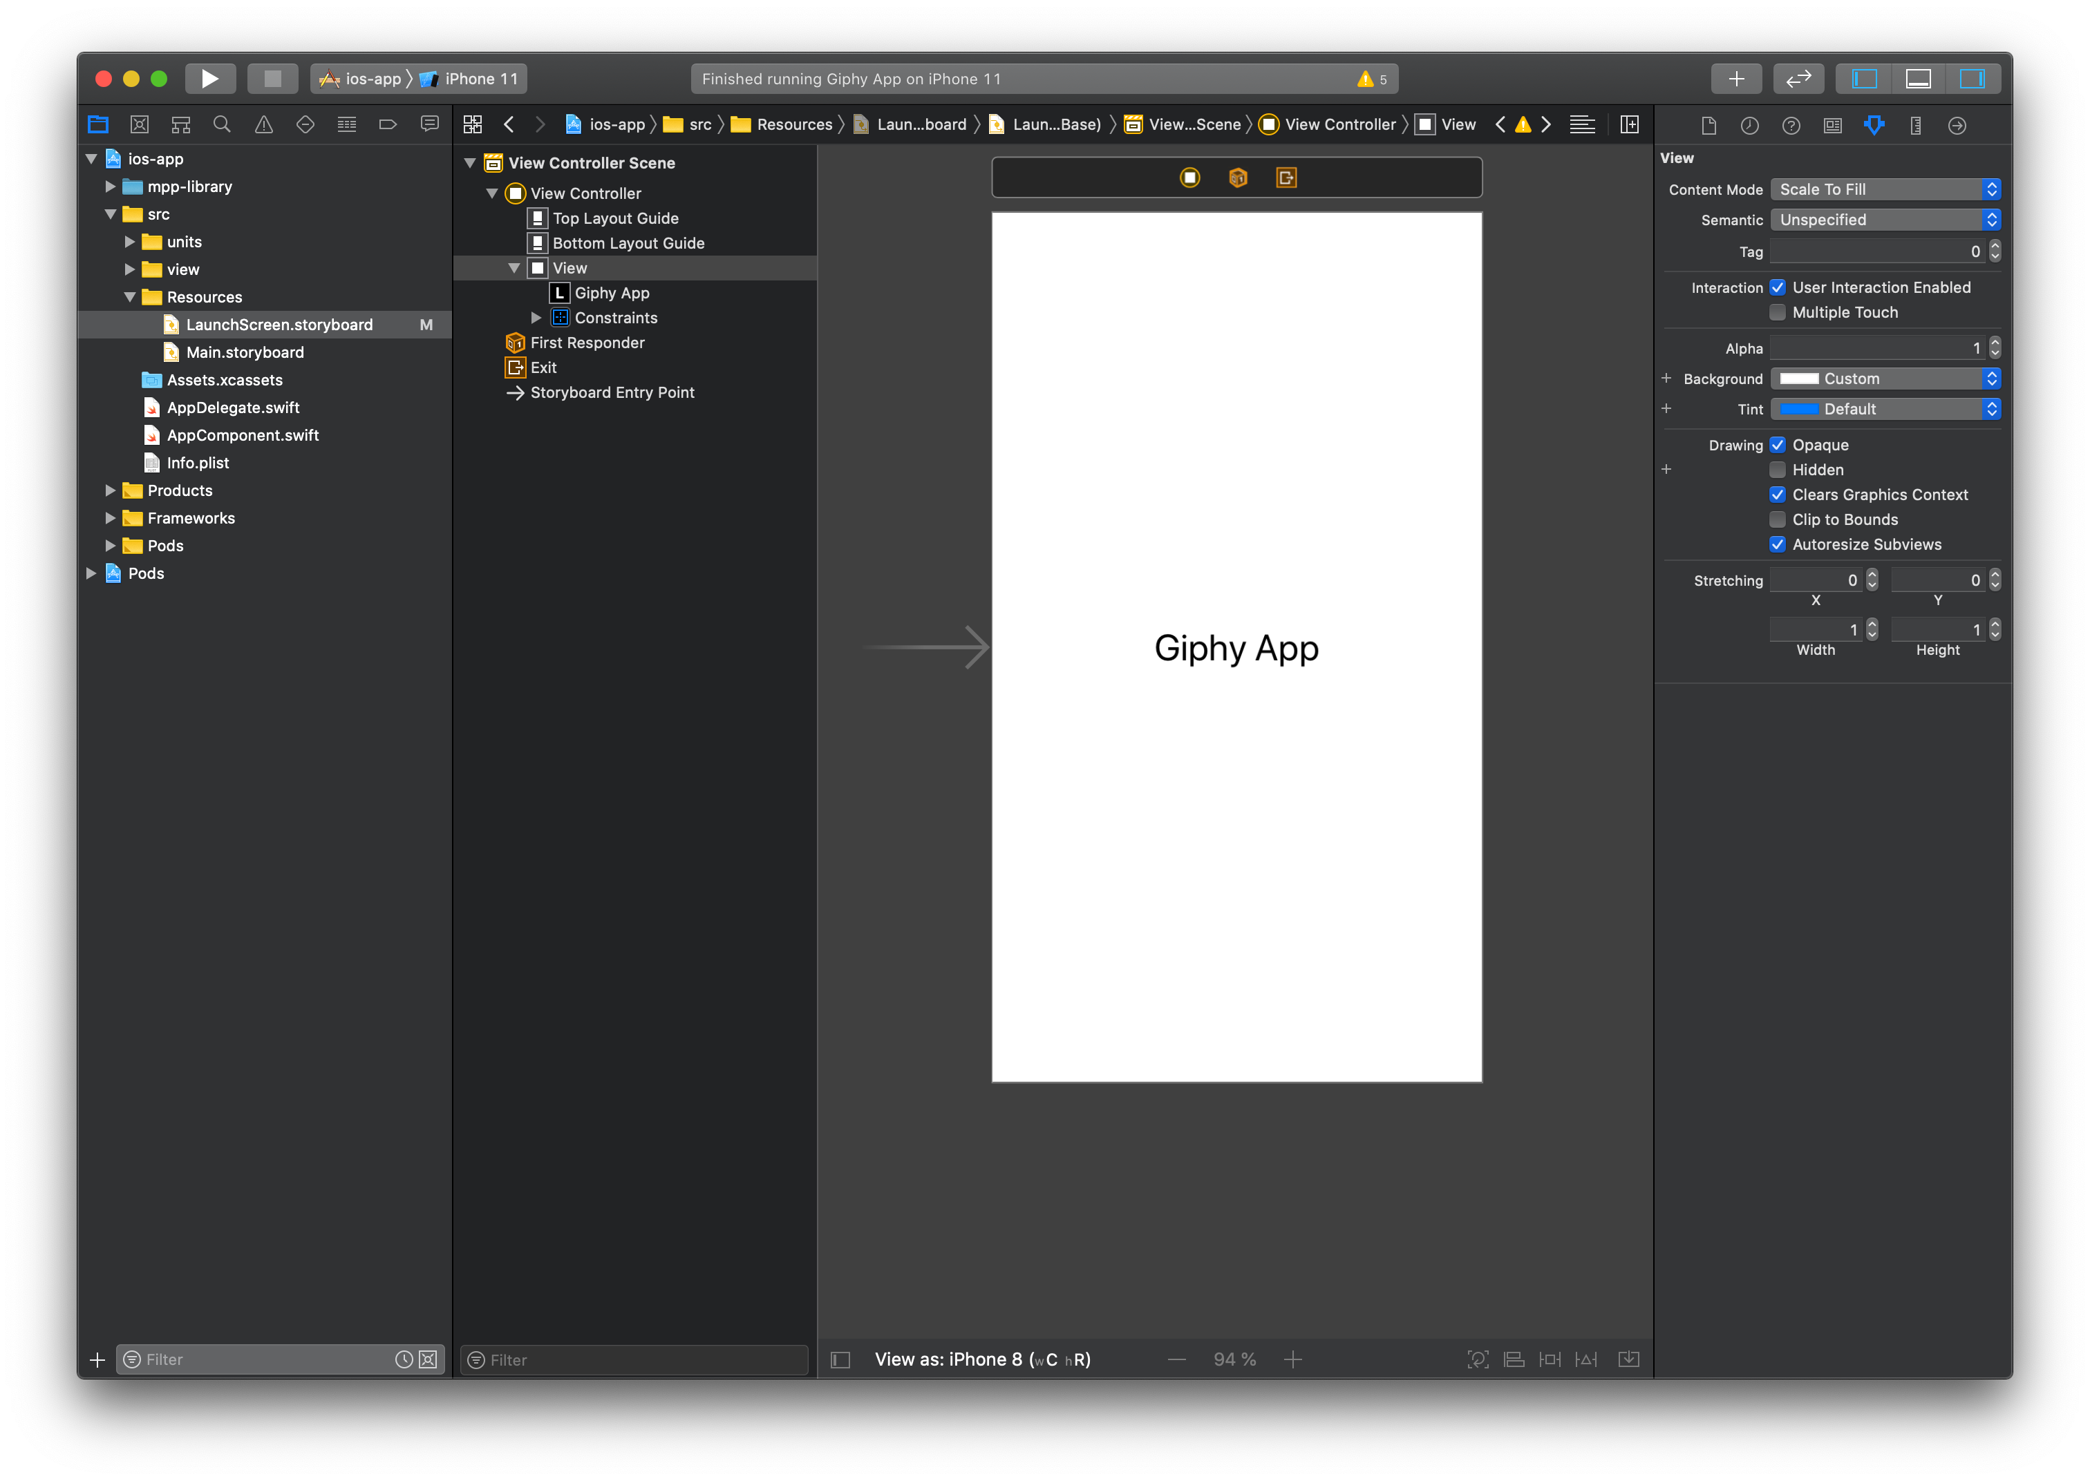Click the Embed In icon in canvas bar

pyautogui.click(x=1628, y=1359)
